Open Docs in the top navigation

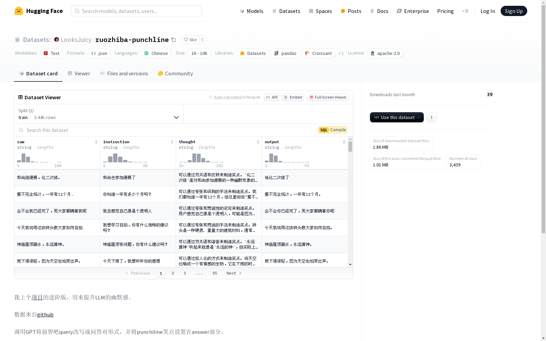point(379,11)
